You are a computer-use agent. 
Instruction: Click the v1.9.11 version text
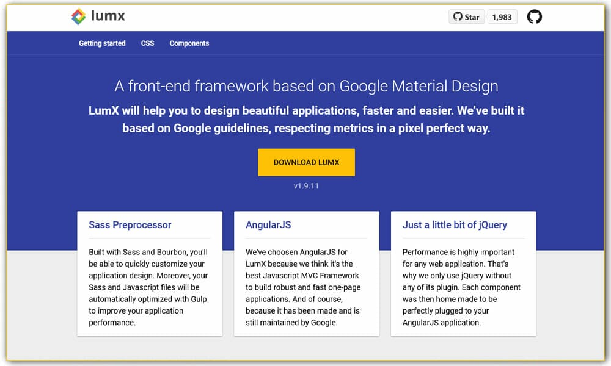click(x=306, y=186)
